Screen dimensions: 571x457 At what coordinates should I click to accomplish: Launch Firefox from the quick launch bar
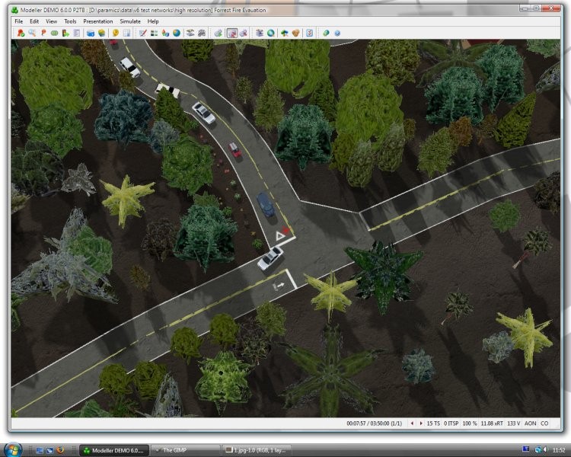click(59, 450)
